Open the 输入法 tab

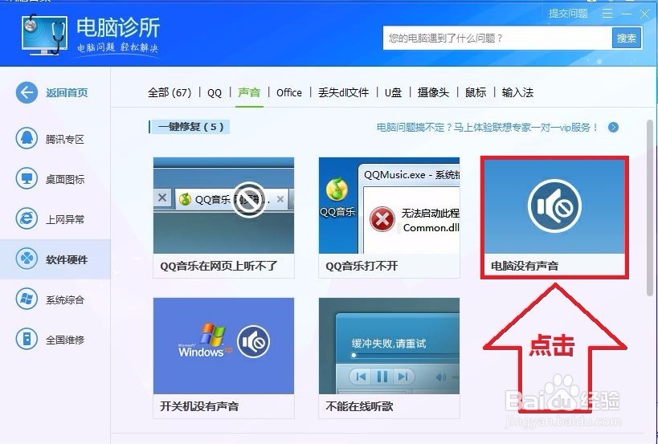click(x=517, y=92)
